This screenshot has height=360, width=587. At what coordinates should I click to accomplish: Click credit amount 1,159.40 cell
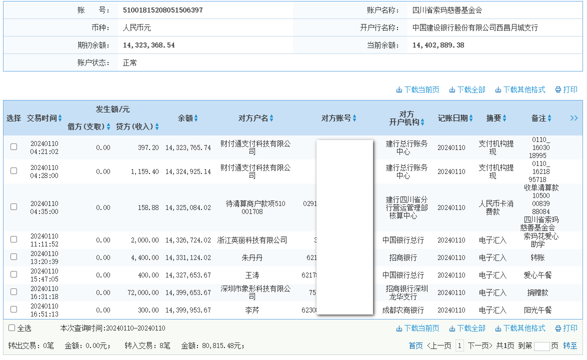(145, 172)
